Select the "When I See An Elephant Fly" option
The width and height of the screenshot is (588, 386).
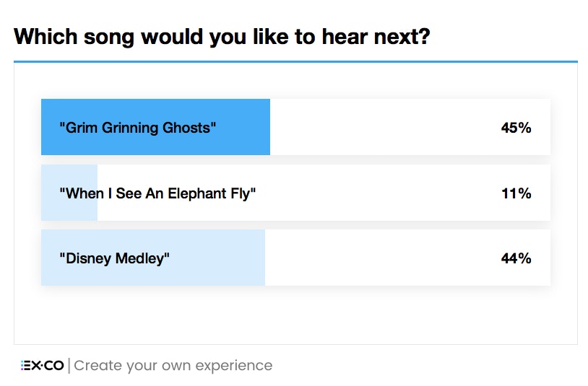click(295, 193)
